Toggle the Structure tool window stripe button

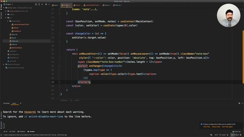coord(1,115)
